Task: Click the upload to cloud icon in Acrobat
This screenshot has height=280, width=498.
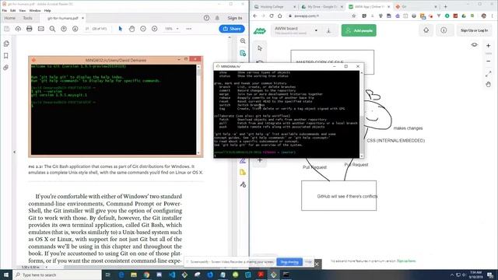Action: click(18, 29)
